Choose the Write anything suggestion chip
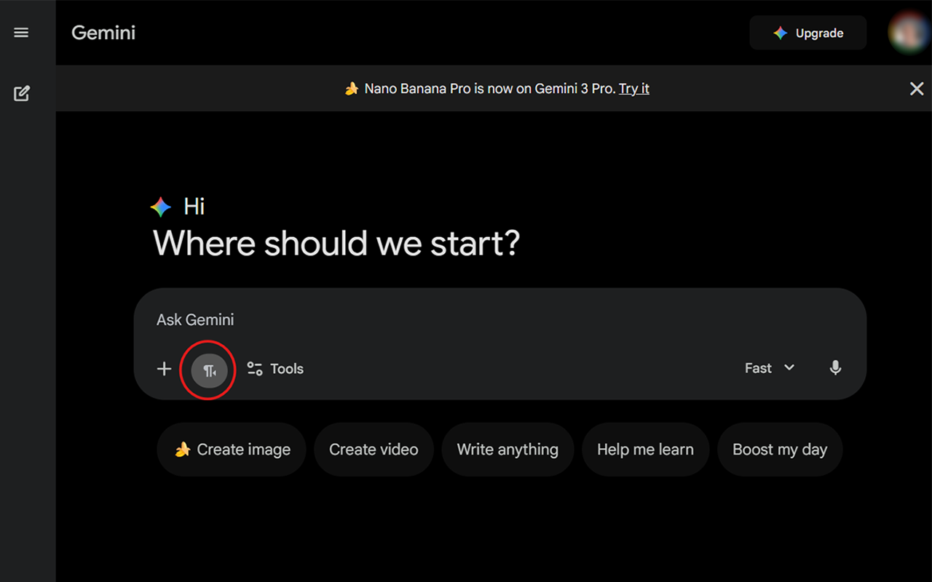The image size is (932, 582). 508,450
